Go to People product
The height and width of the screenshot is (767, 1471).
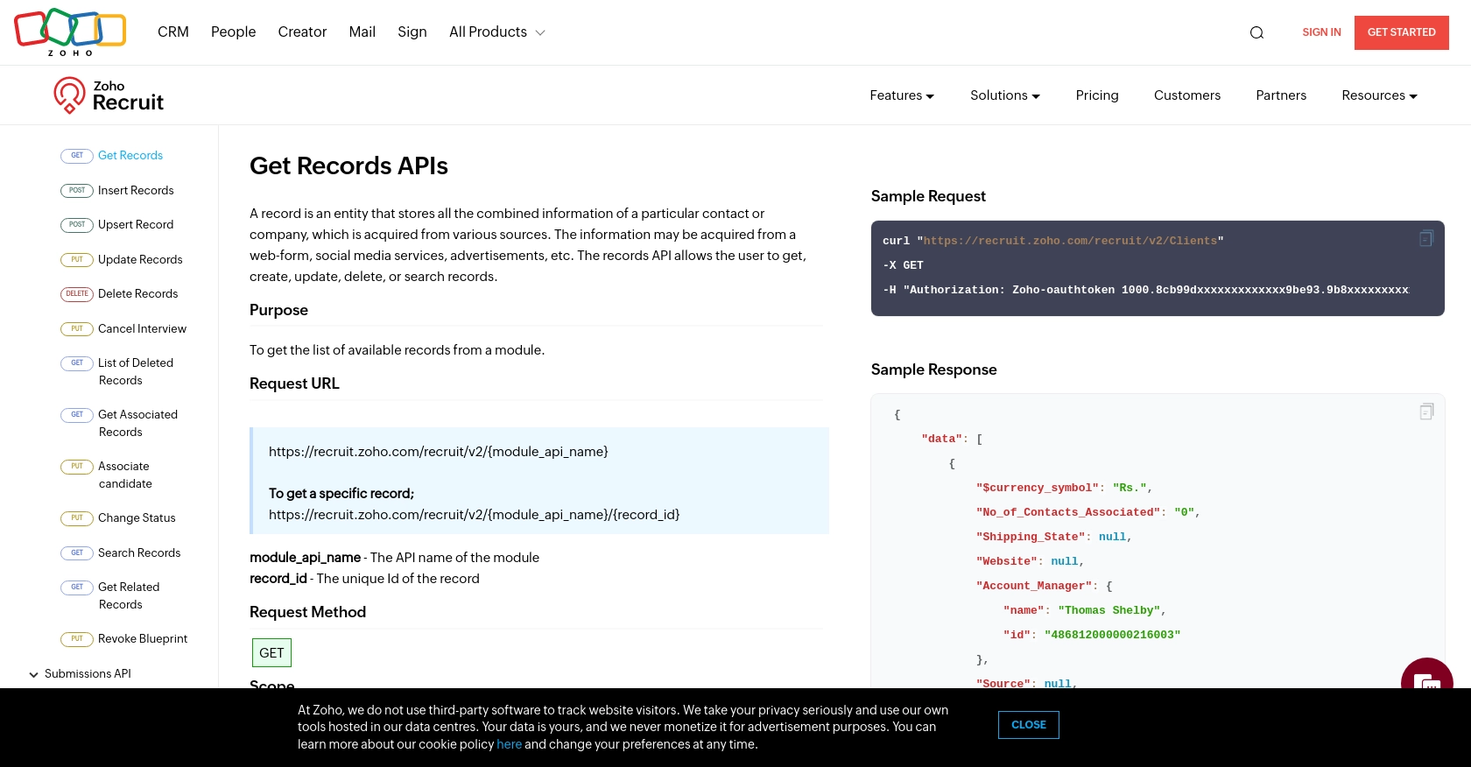pyautogui.click(x=234, y=32)
